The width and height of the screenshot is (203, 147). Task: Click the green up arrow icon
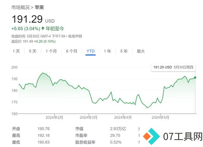(x=43, y=28)
